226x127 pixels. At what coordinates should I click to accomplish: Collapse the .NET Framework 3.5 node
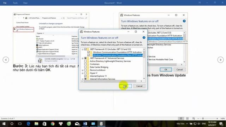[x=83, y=49]
